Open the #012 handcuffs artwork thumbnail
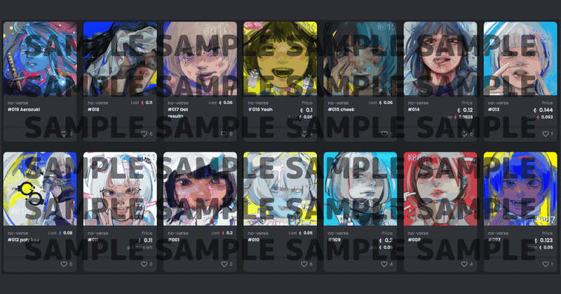The height and width of the screenshot is (294, 561). tap(40, 189)
